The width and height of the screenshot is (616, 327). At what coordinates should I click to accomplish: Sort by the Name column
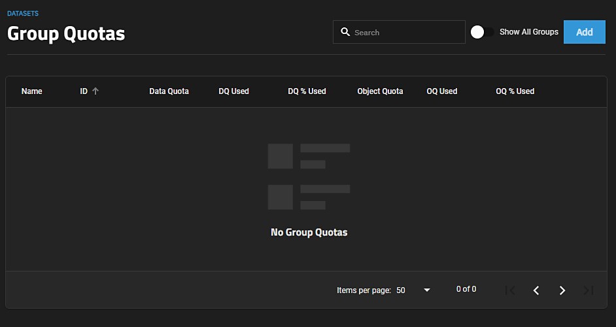[x=31, y=91]
